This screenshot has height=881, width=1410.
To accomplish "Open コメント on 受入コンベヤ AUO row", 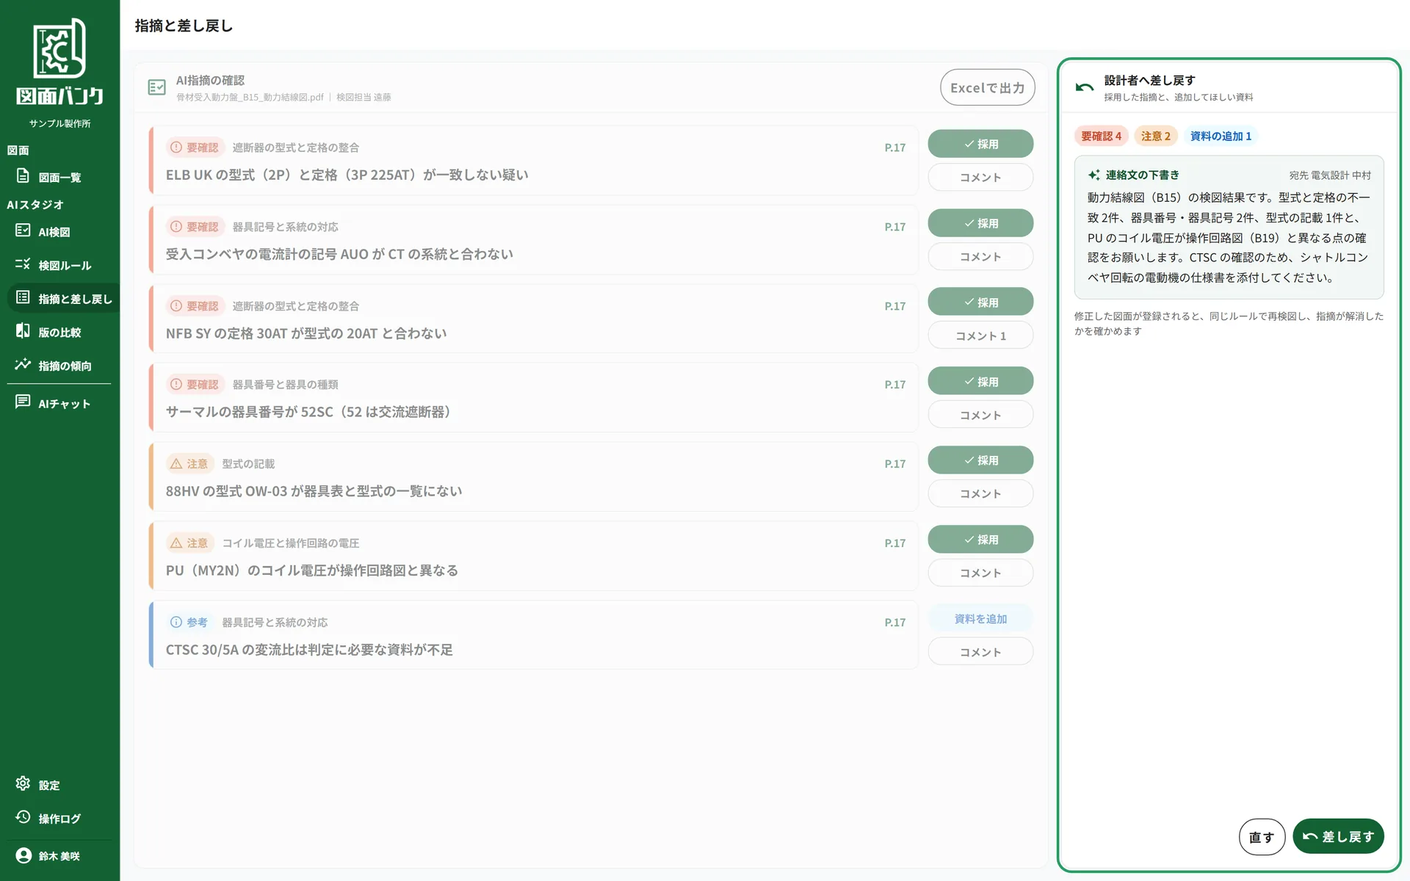I will (x=980, y=256).
